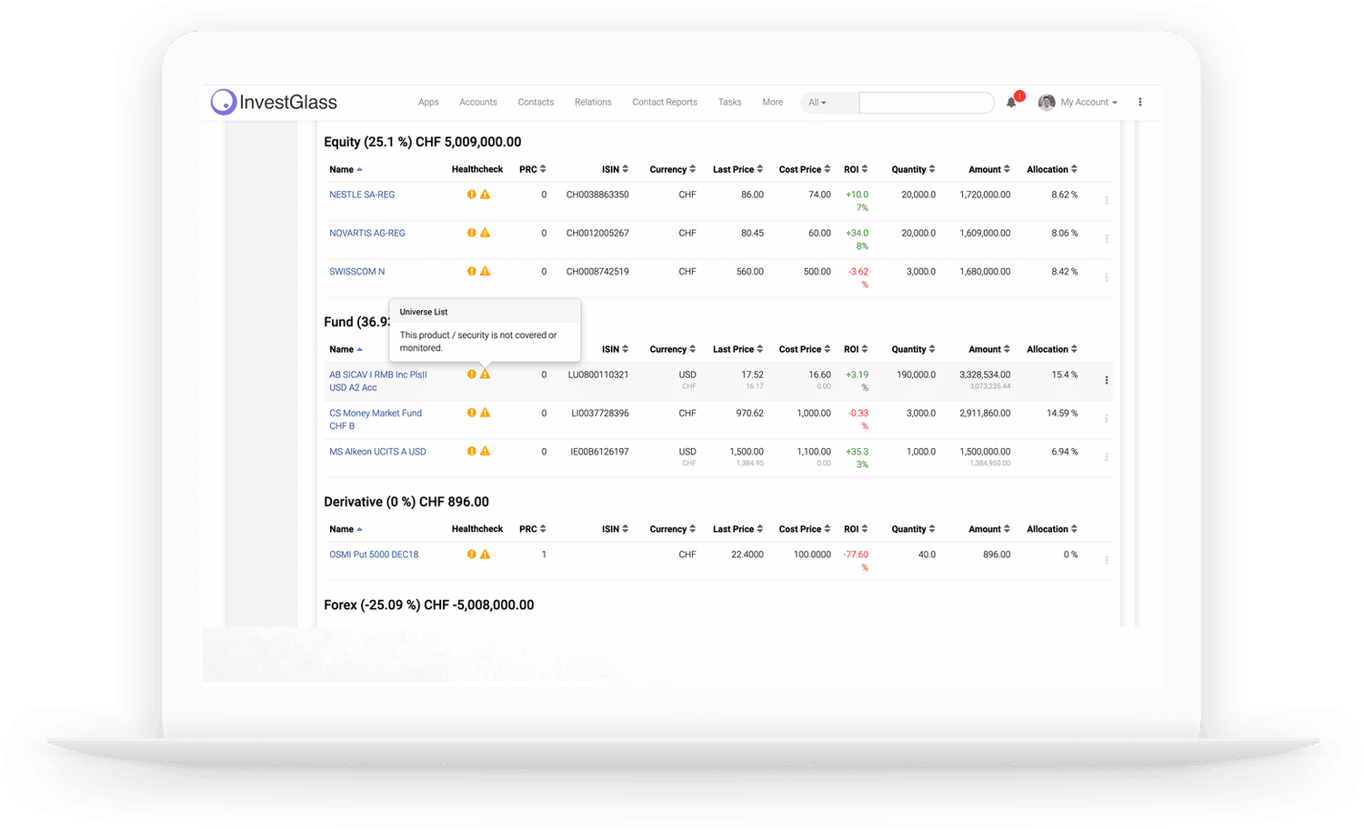Click SWISSCOM N warning triangle icon
The height and width of the screenshot is (830, 1364).
pyautogui.click(x=486, y=271)
